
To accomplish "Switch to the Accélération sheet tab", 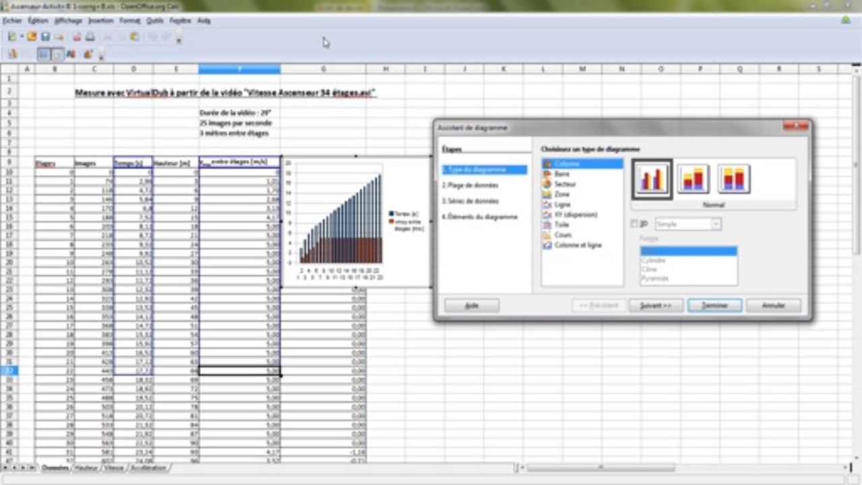I will coord(148,467).
